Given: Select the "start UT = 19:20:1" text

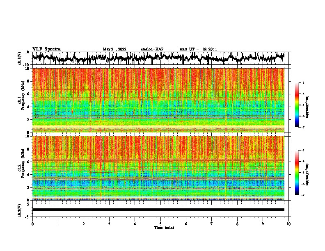Looking at the screenshot, I should pyautogui.click(x=198, y=49).
